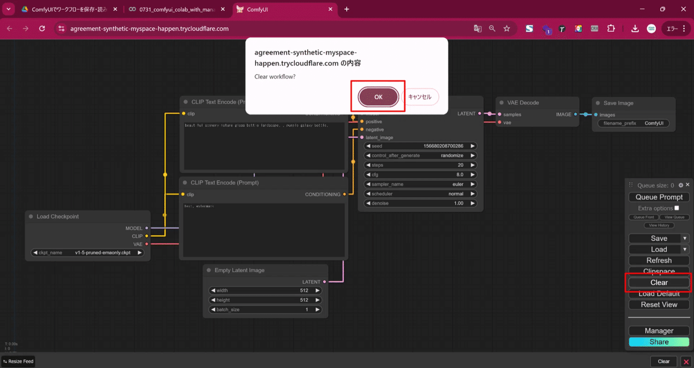This screenshot has width=694, height=368.
Task: Expand the Load dropdown arrow
Action: [x=685, y=249]
